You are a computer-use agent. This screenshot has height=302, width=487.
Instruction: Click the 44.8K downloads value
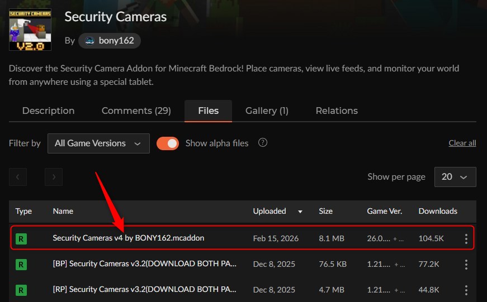pyautogui.click(x=429, y=290)
